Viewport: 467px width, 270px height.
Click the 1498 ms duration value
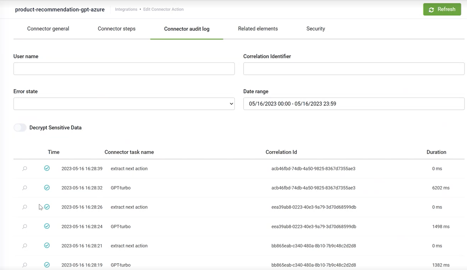point(441,227)
